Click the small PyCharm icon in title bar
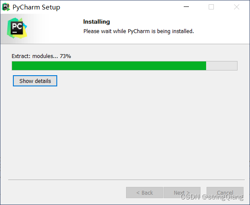Viewport: 250px width, 205px height. (x=6, y=7)
